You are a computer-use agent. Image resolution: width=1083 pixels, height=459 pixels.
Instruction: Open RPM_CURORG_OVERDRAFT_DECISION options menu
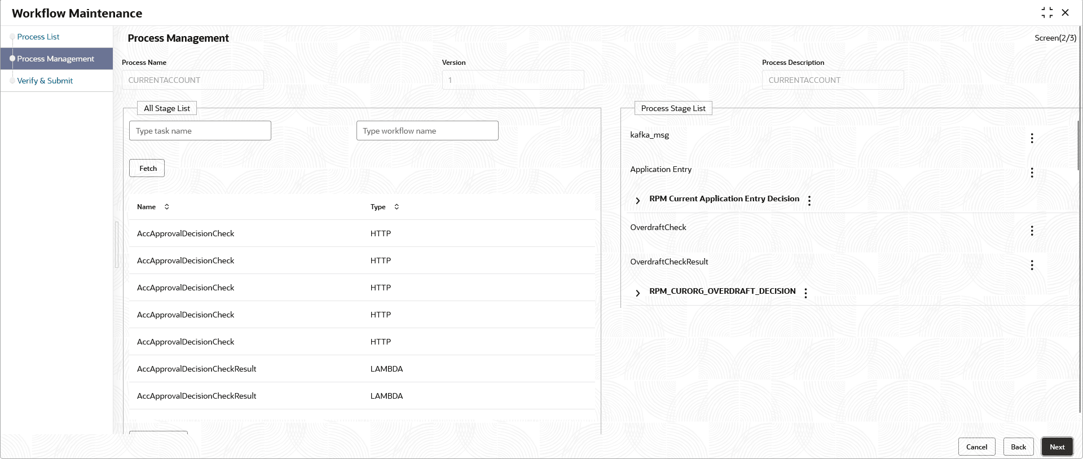[x=805, y=293]
